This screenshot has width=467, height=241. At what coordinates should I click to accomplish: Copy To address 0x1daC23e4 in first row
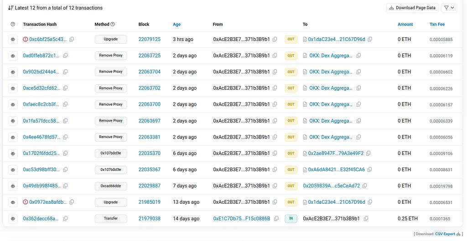click(x=370, y=40)
